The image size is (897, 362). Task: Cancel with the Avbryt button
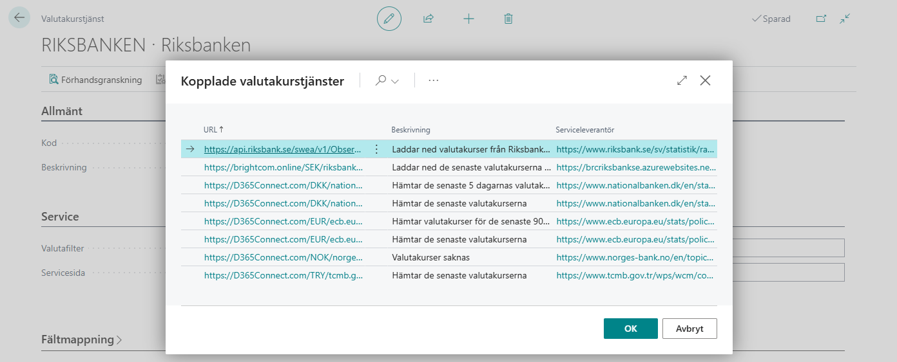coord(690,329)
